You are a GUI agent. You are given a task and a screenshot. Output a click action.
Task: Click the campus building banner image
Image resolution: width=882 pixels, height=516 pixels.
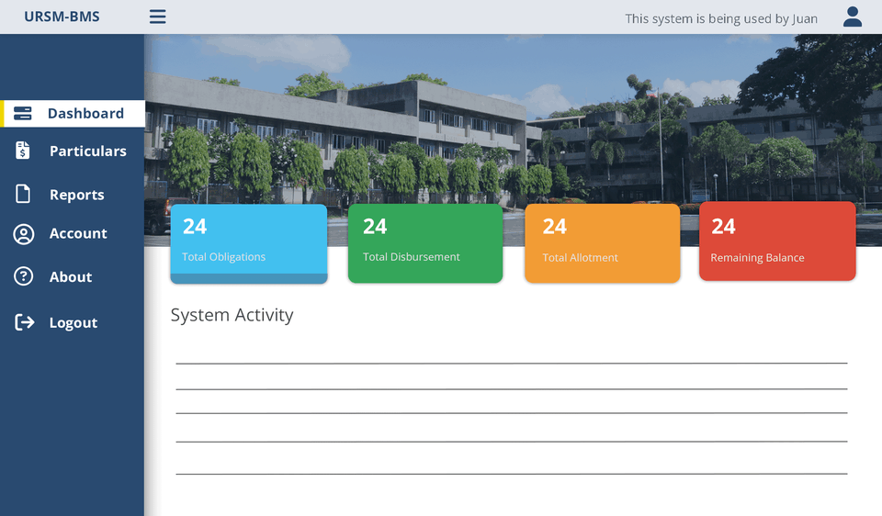coord(513,119)
